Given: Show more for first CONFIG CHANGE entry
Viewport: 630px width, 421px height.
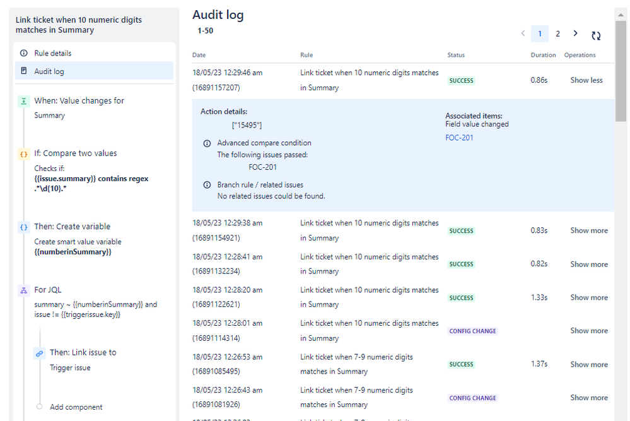Looking at the screenshot, I should (x=589, y=331).
